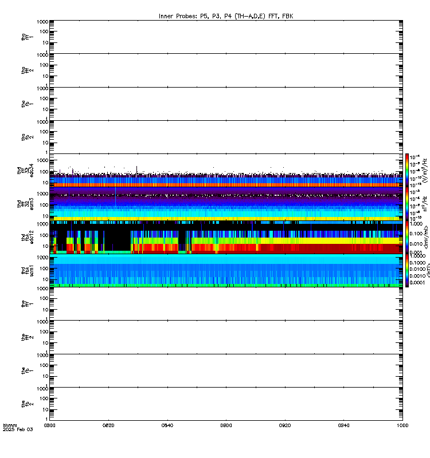Click the 'tha fb 1' panel label

[27, 104]
